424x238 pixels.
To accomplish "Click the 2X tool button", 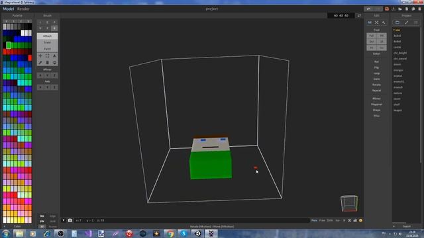I will (x=382, y=42).
